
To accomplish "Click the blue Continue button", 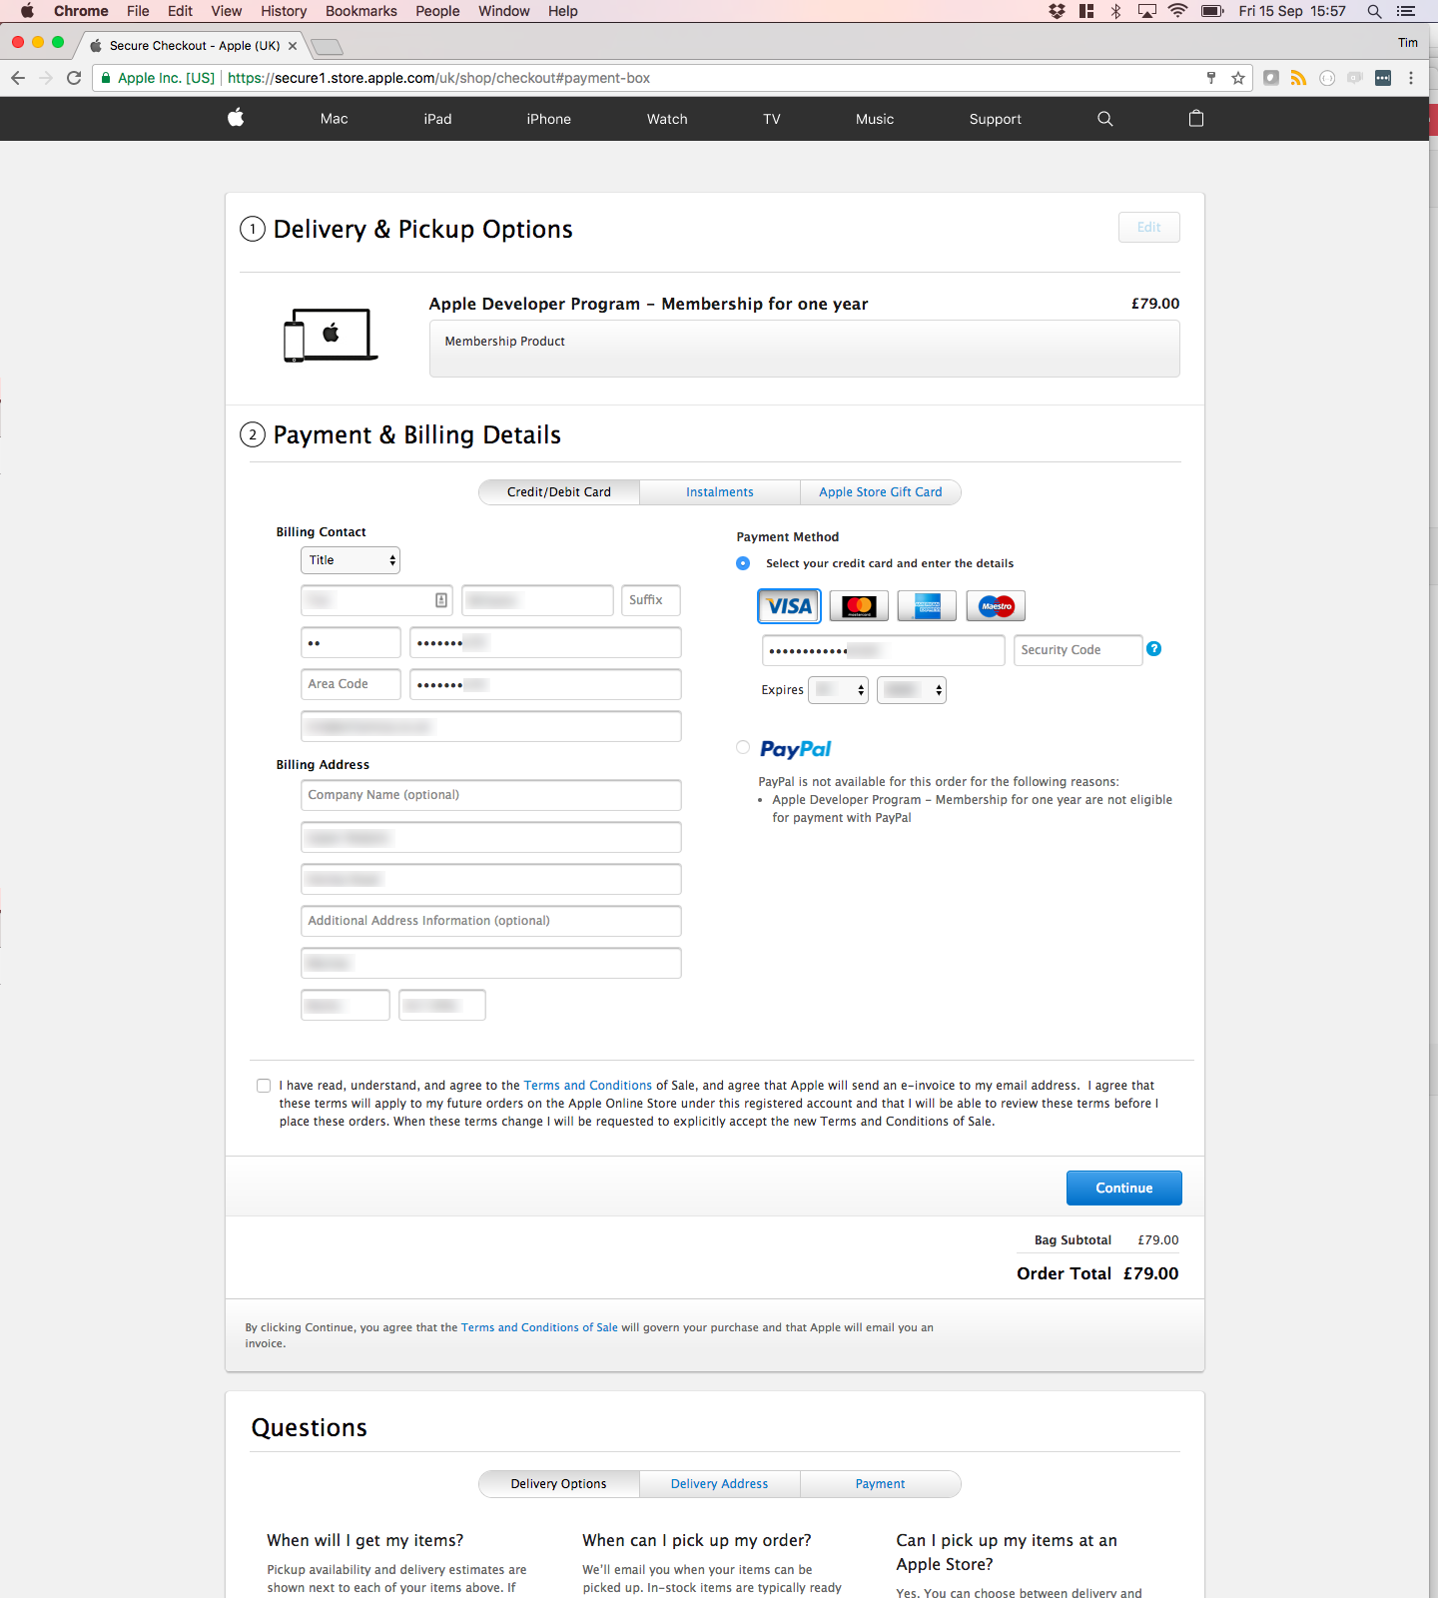I will 1124,1188.
